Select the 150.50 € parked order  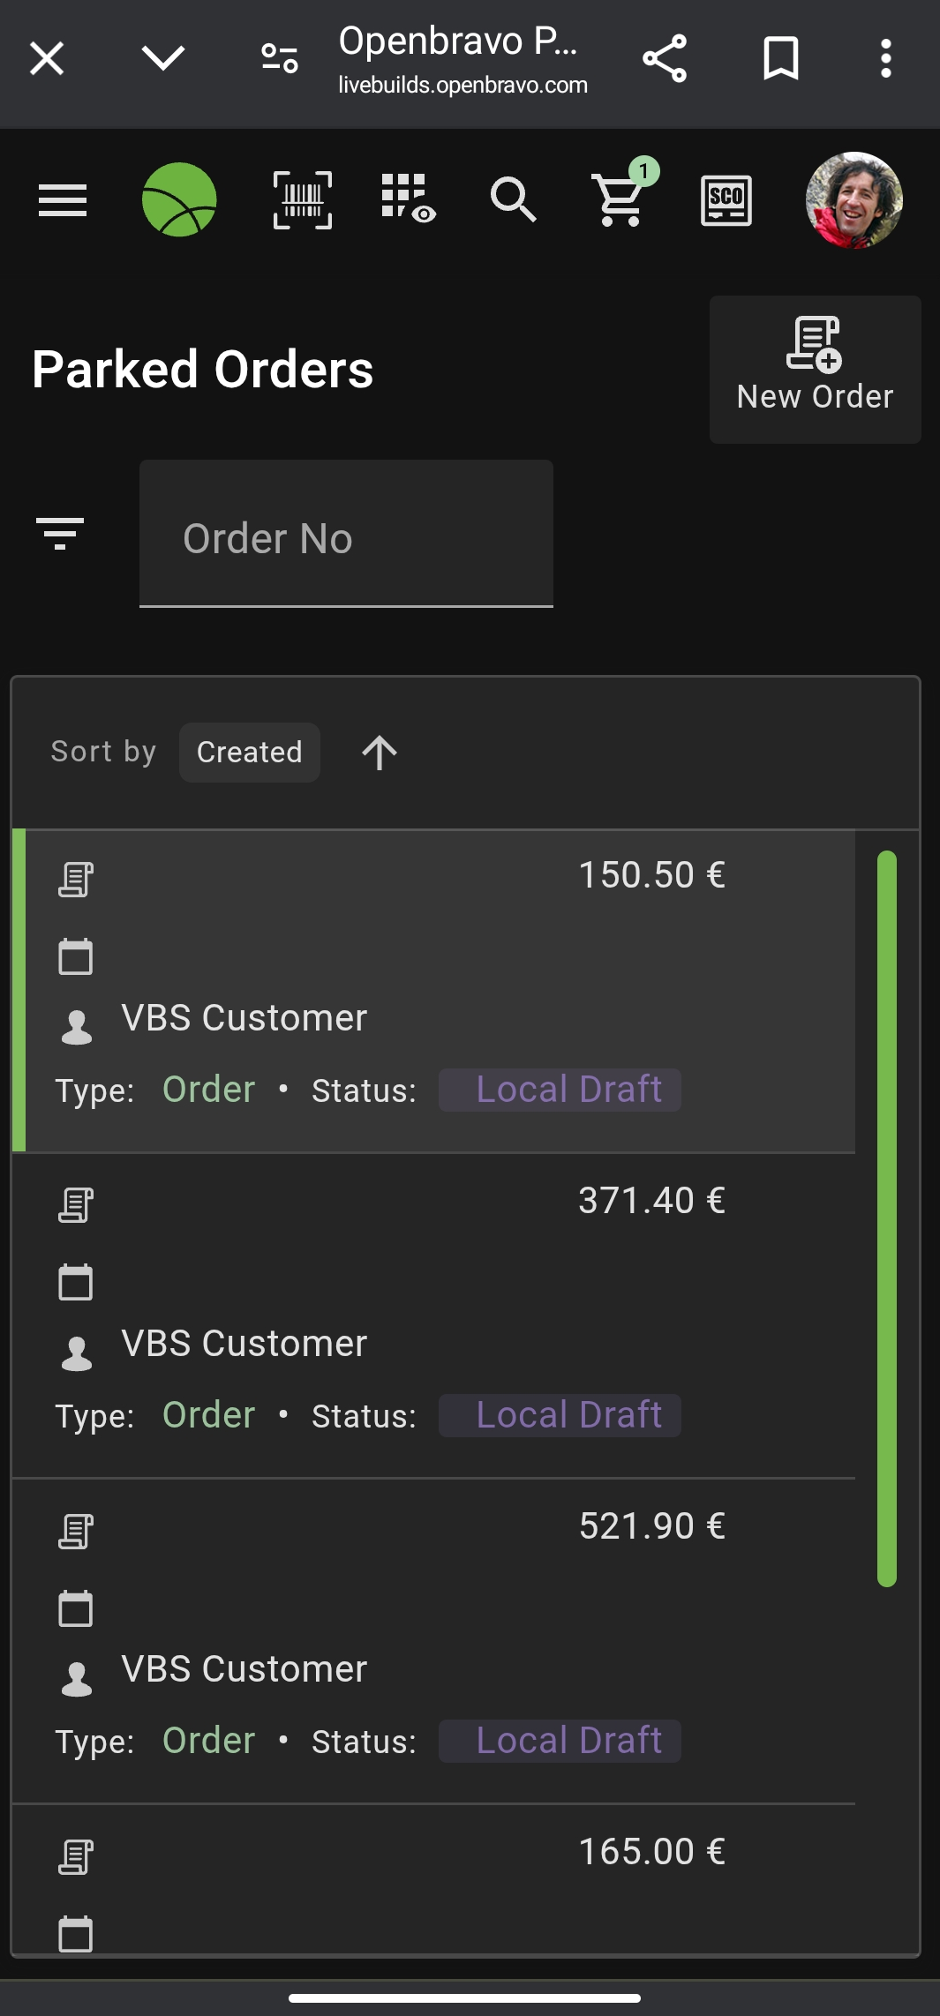[434, 990]
